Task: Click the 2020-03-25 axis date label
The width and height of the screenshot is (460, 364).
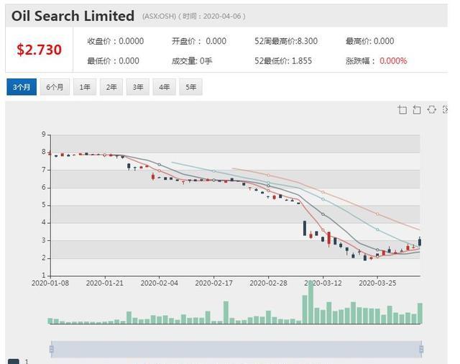Action: point(377,283)
